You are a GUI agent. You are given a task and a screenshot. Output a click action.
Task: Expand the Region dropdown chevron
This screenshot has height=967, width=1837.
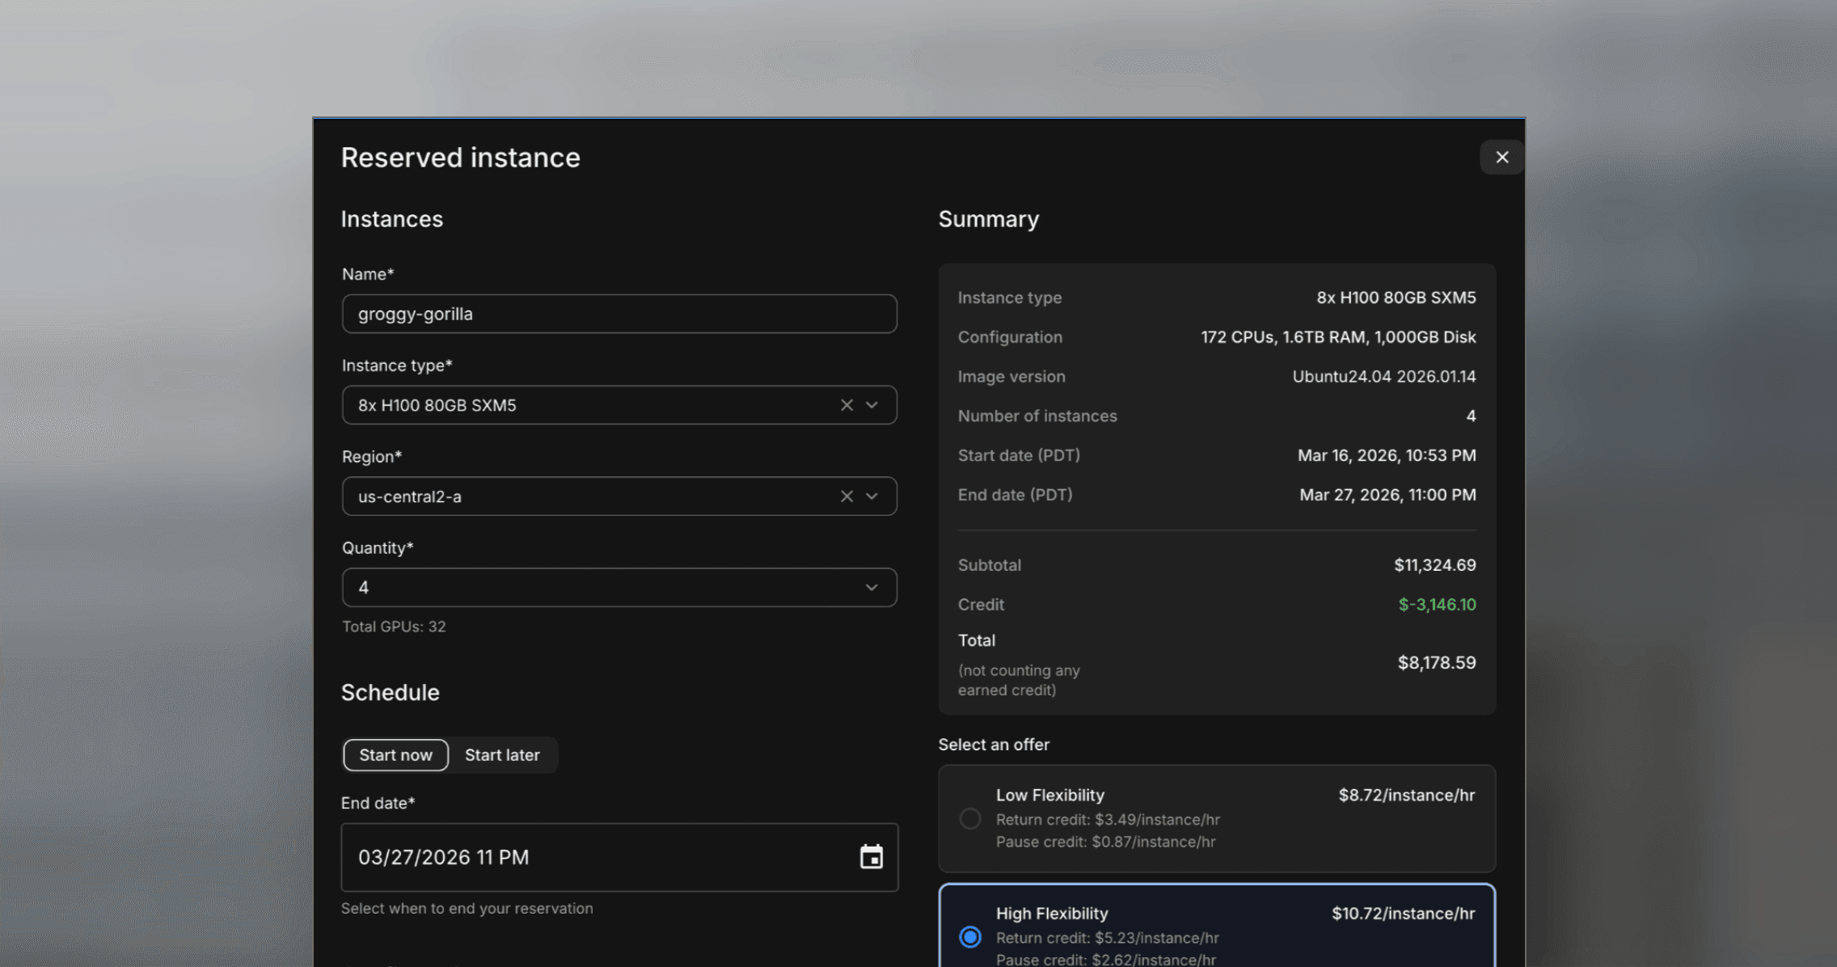(872, 496)
